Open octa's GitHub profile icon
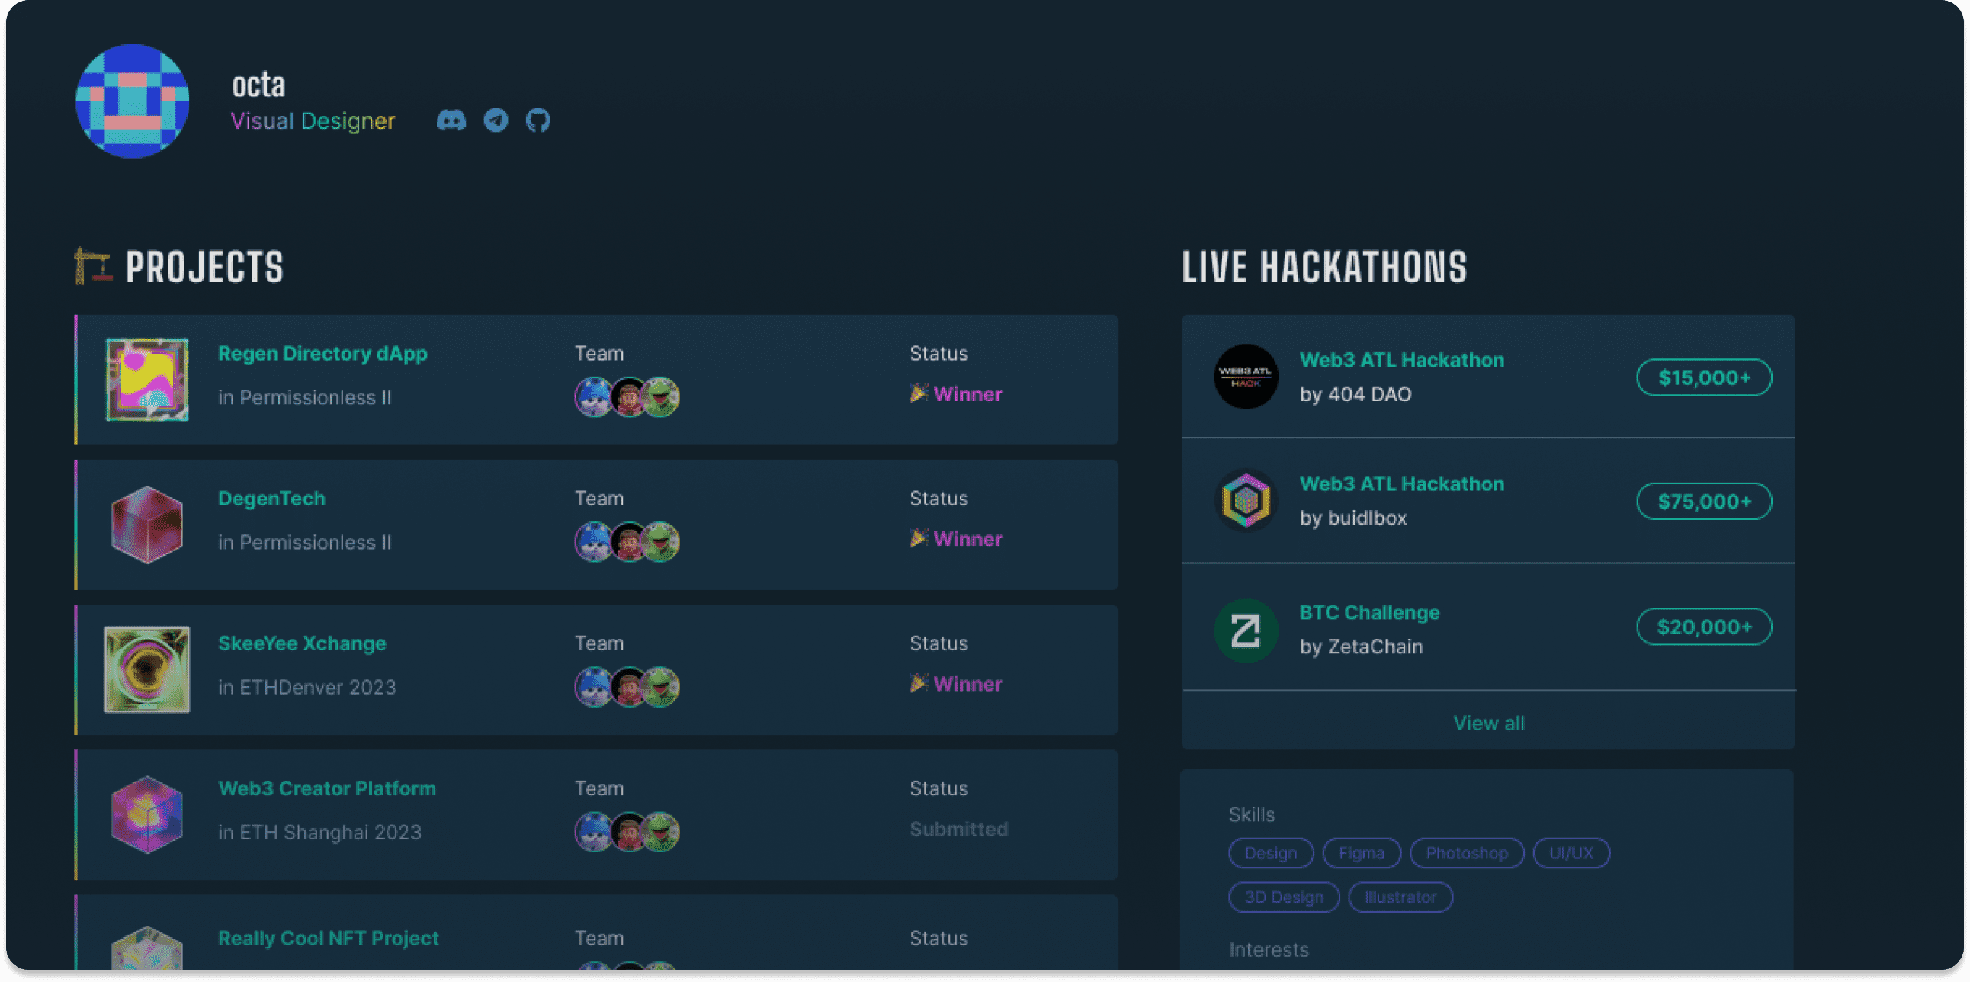This screenshot has height=982, width=1970. tap(538, 120)
